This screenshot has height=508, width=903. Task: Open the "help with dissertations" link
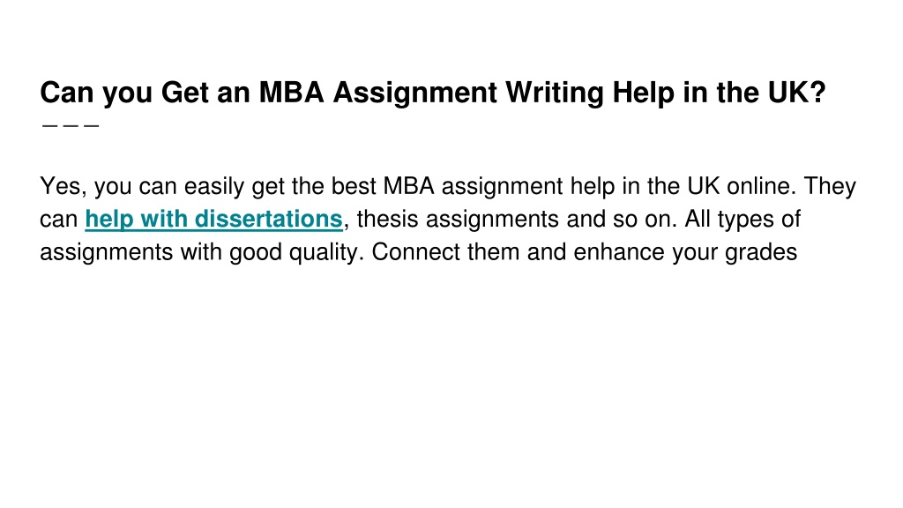tap(213, 220)
